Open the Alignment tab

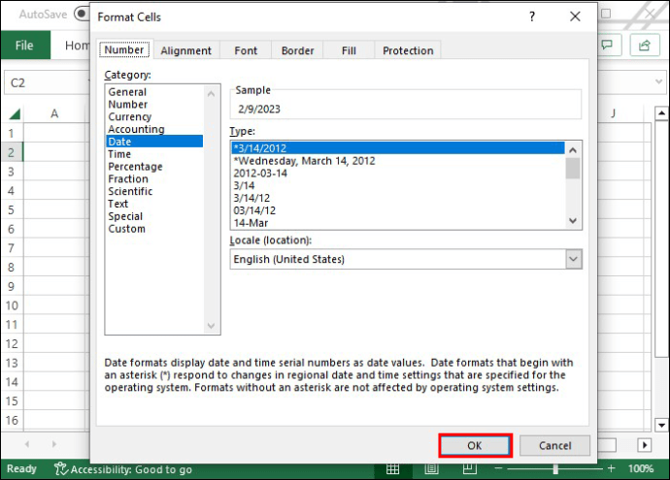pyautogui.click(x=185, y=50)
